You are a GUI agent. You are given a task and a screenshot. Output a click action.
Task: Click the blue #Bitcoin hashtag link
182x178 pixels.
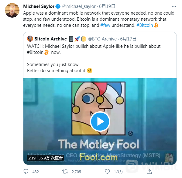click(145, 25)
